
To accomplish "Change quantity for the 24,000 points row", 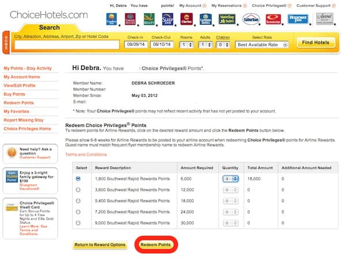I will (x=231, y=212).
